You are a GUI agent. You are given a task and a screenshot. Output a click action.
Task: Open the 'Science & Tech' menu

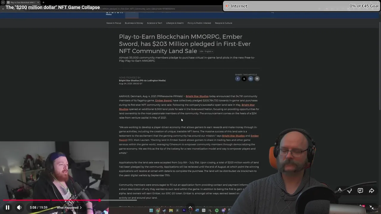pyautogui.click(x=154, y=23)
